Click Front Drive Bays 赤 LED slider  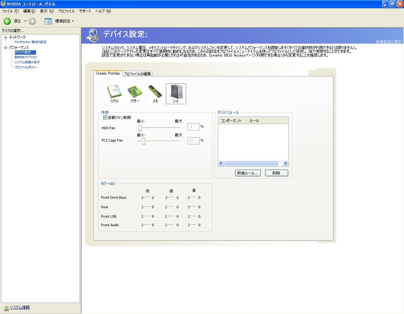pyautogui.click(x=146, y=198)
